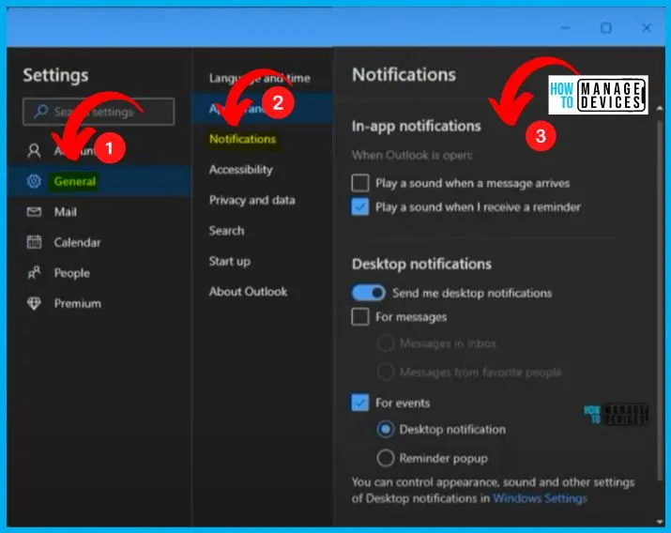Screen dimensions: 671x533
Task: Close the Settings window
Action: tap(647, 28)
